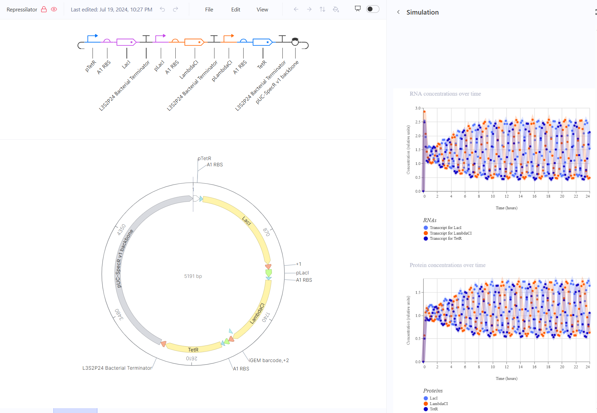Click LacI swatch in Proteins legend
The image size is (597, 413).
(426, 398)
